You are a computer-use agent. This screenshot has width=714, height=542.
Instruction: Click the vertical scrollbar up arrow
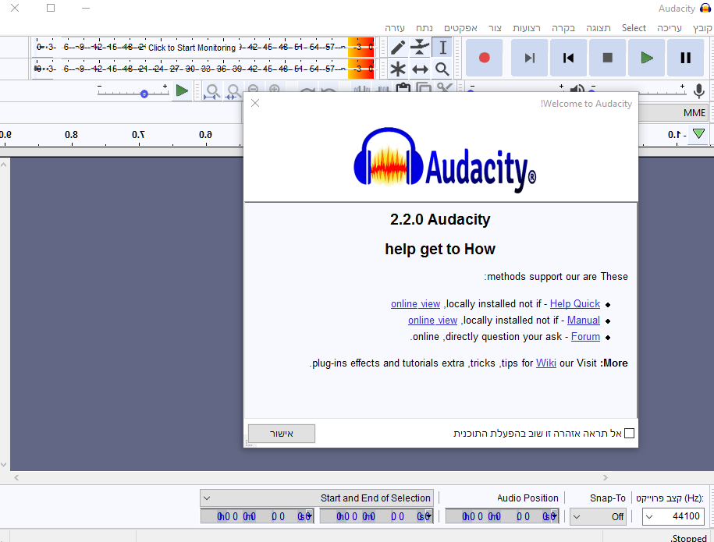pos(4,165)
